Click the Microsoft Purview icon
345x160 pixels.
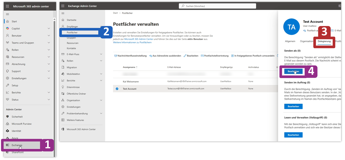click(8, 124)
